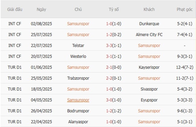Select the Giải đấu column header
This screenshot has width=196, height=127.
[x=15, y=9]
